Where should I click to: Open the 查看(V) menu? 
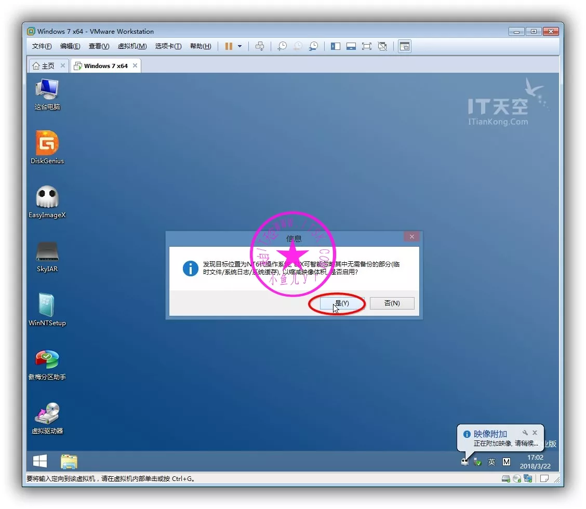tap(99, 46)
